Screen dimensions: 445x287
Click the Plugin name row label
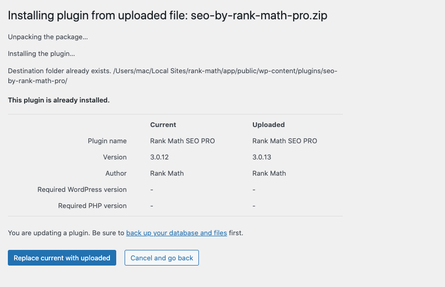107,141
